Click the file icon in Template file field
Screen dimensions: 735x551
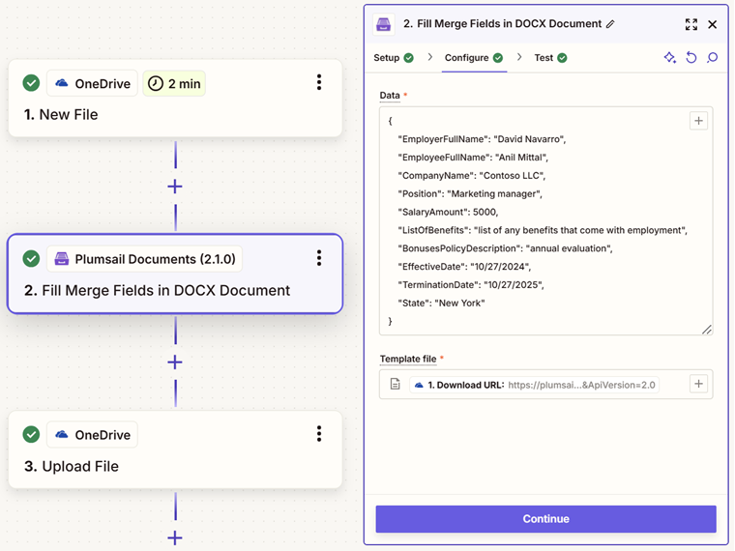click(x=396, y=384)
